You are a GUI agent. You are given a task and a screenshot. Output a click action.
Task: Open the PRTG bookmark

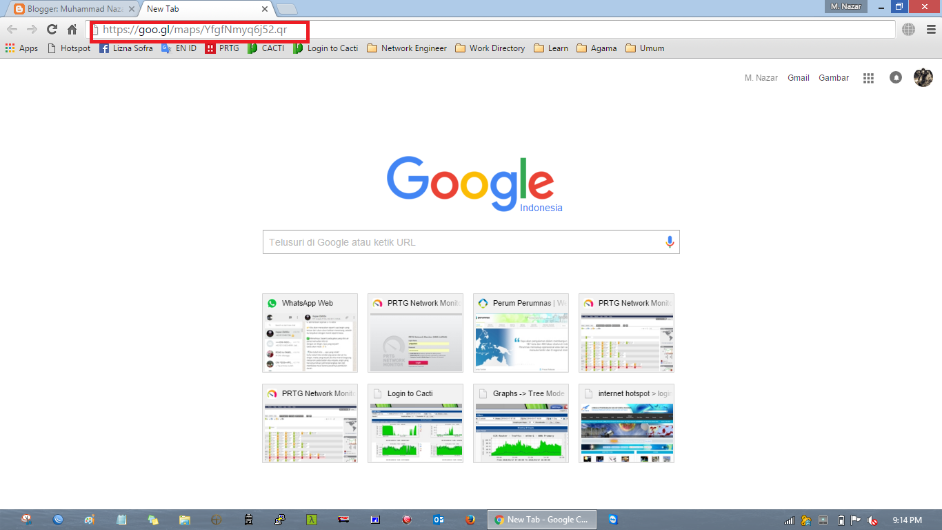click(222, 48)
